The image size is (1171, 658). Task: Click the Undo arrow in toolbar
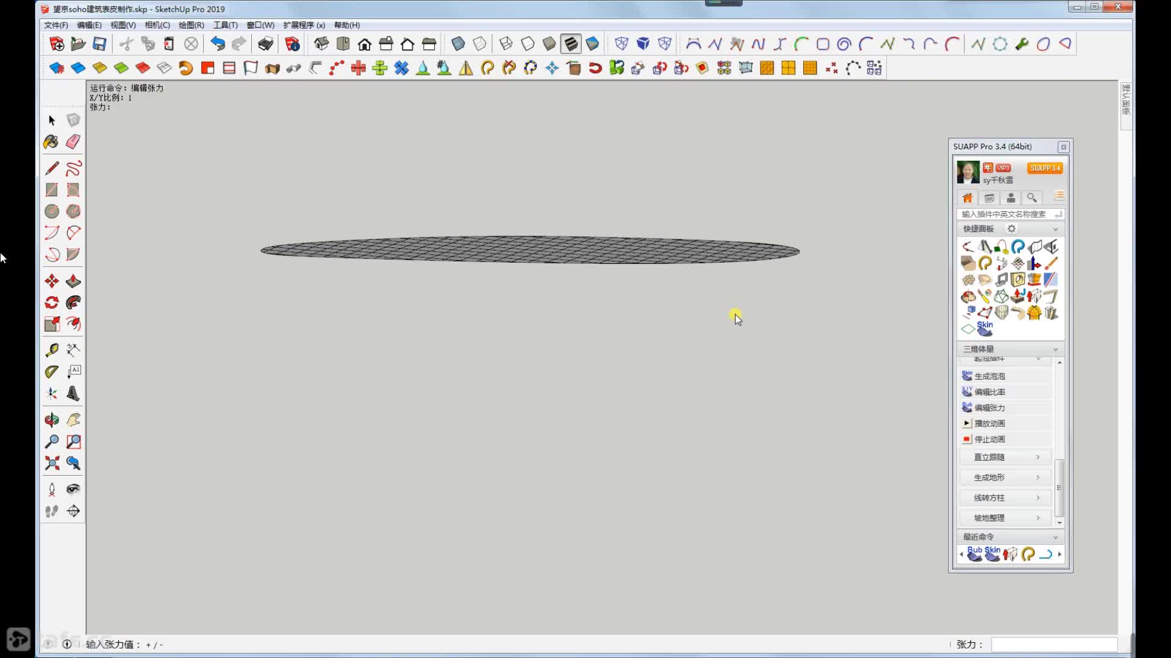pos(218,44)
